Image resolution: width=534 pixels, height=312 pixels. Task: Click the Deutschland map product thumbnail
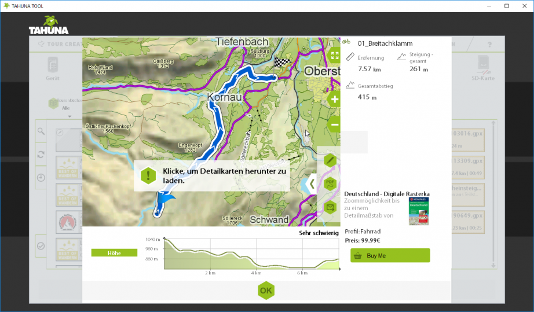pos(418,211)
